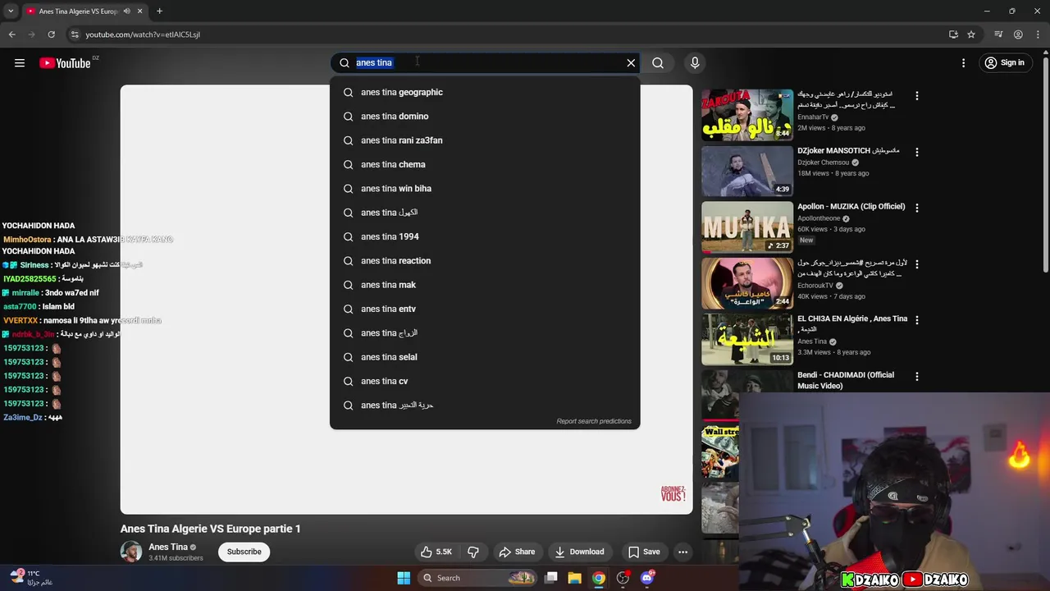This screenshot has height=591, width=1050.
Task: Open options menu for EchoroukTV video
Action: tap(917, 264)
